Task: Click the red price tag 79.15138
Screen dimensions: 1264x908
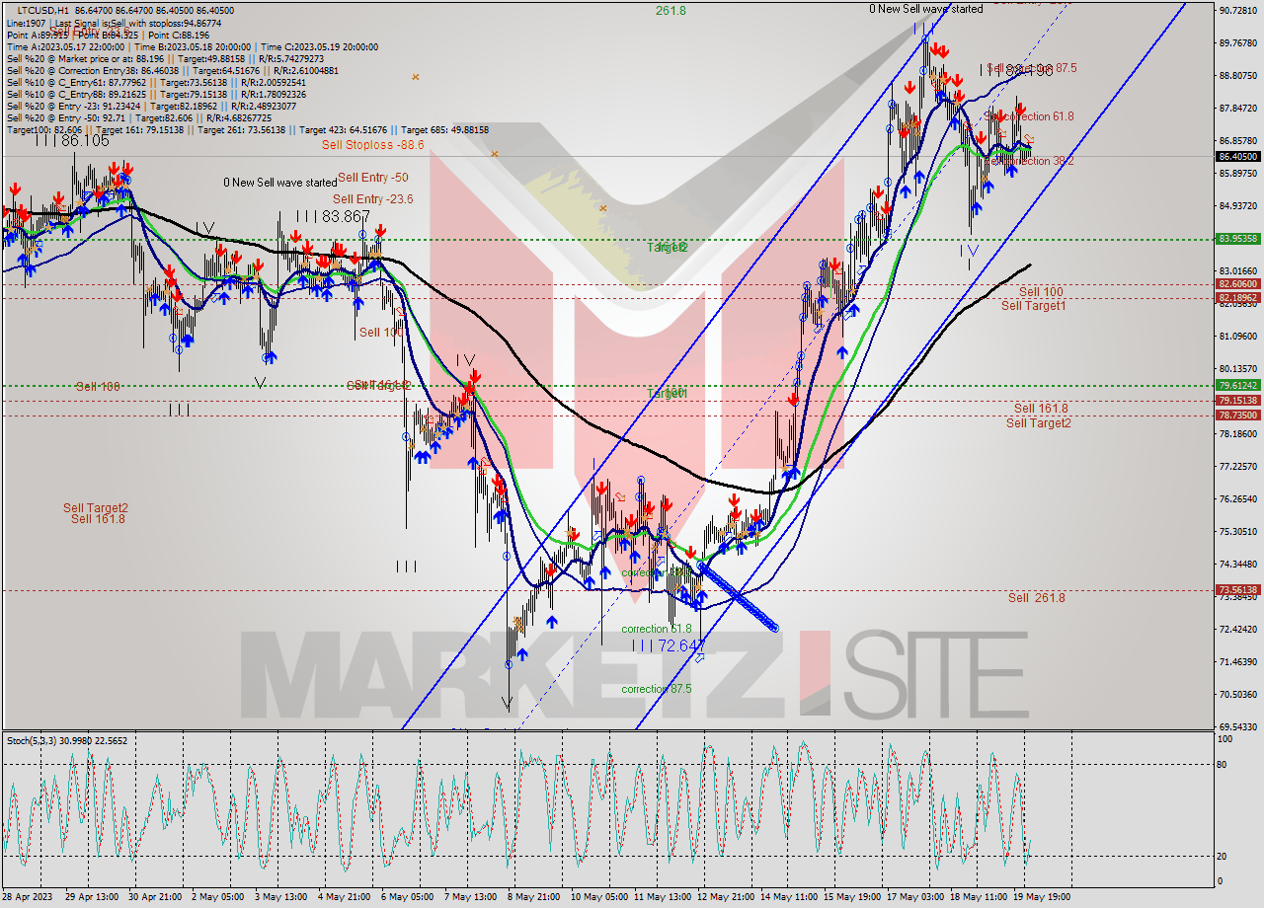Action: coord(1238,401)
